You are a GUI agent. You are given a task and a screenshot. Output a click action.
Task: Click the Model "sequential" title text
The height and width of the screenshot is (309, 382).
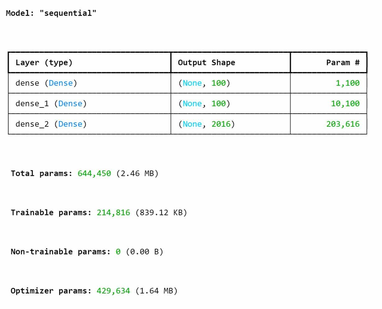click(51, 13)
